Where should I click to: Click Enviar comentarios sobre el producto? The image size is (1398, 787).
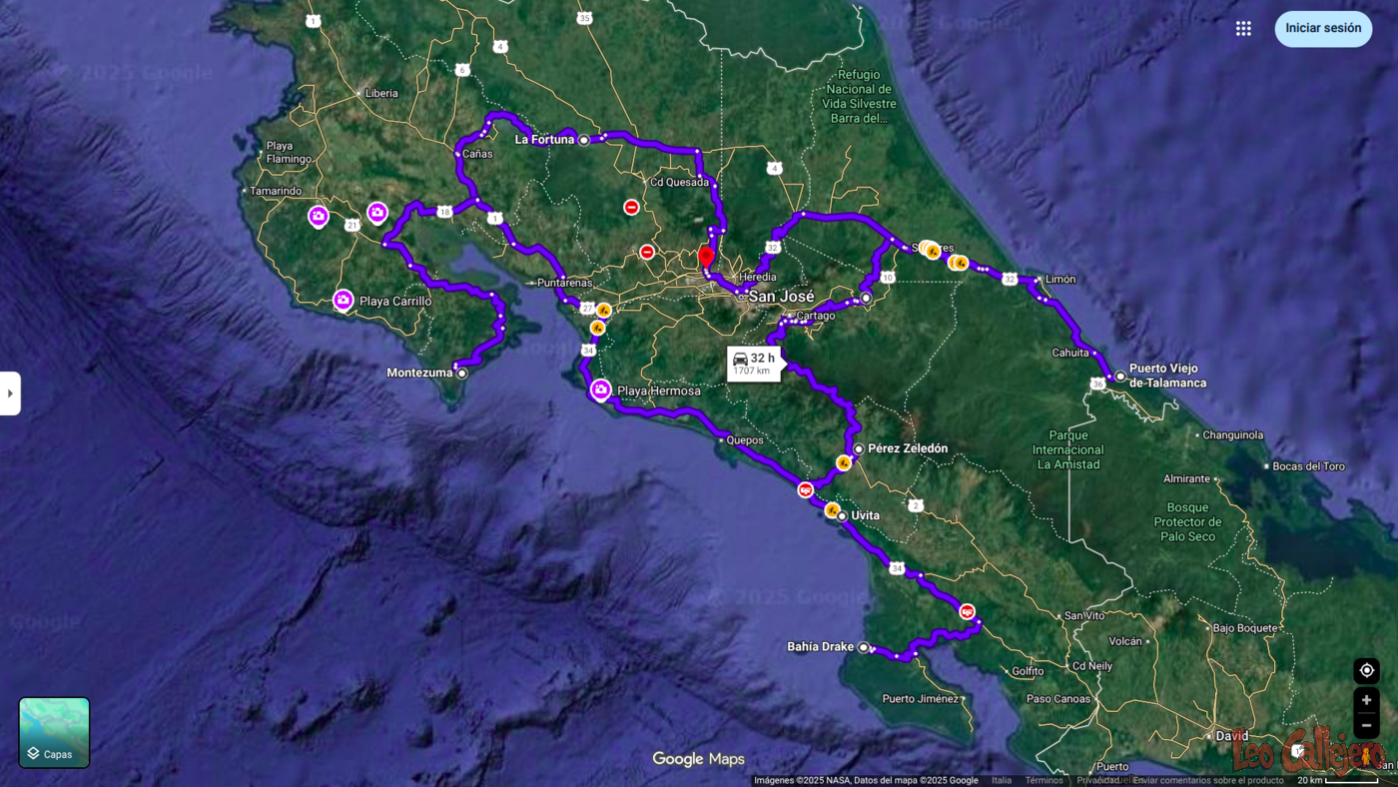click(1208, 780)
